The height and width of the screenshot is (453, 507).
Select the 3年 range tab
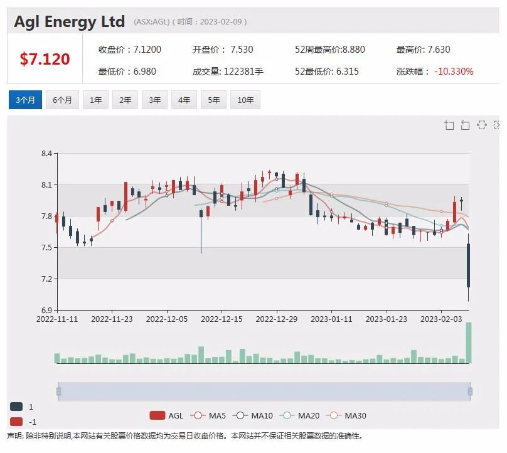click(154, 100)
